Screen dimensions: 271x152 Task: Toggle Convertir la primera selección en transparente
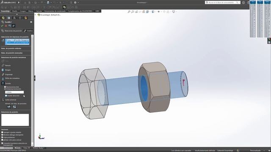point(2,143)
